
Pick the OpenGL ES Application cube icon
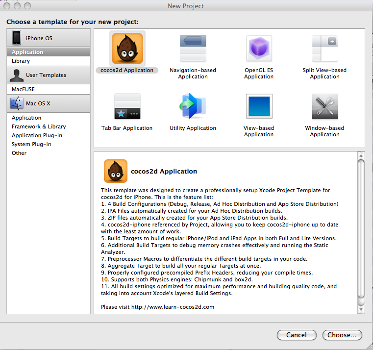[x=259, y=49]
